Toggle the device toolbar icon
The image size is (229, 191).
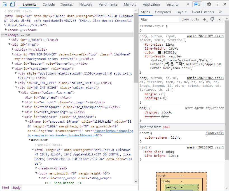pos(12,4)
